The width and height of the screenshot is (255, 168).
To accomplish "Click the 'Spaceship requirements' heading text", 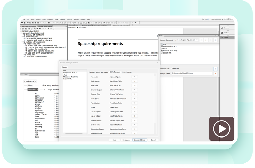I will 100,44.
